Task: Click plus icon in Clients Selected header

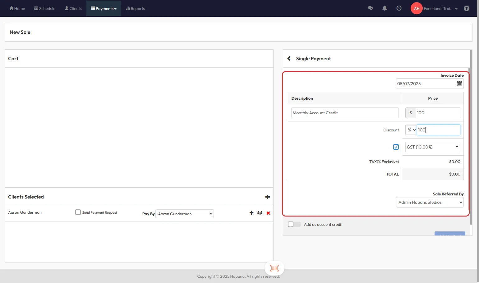Action: 267,197
